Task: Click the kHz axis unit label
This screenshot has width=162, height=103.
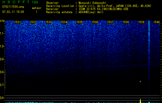Action: pos(2,21)
